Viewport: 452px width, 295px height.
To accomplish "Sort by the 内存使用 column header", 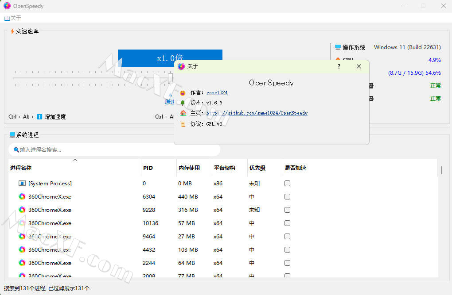I will point(194,168).
